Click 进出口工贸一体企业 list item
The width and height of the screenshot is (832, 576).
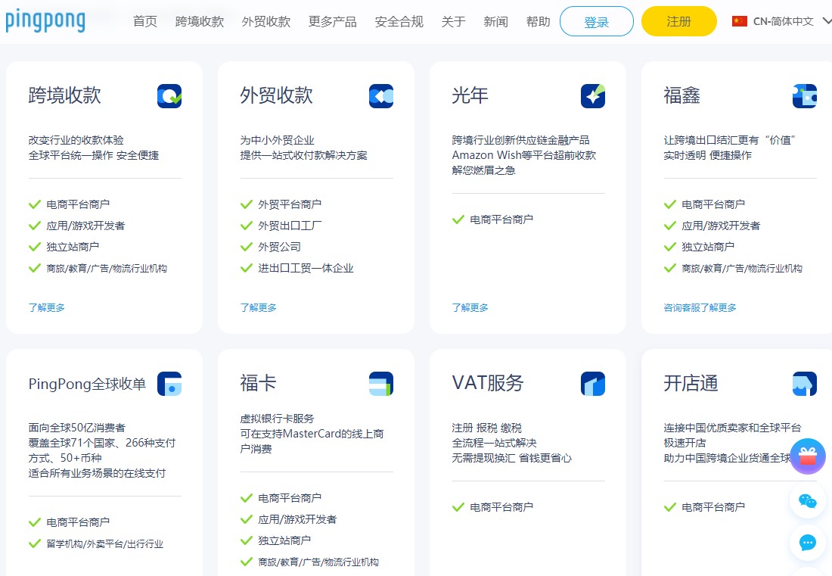click(x=306, y=268)
